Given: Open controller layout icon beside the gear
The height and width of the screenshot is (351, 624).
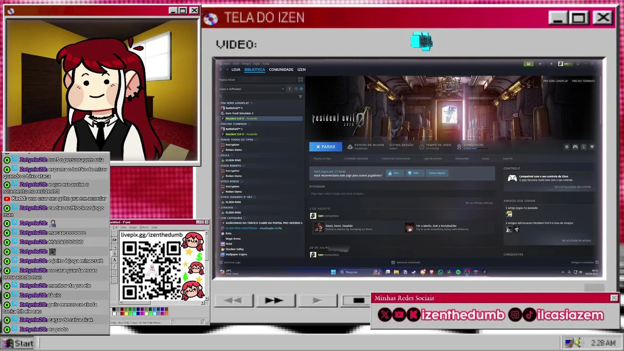Looking at the screenshot, I should [575, 147].
